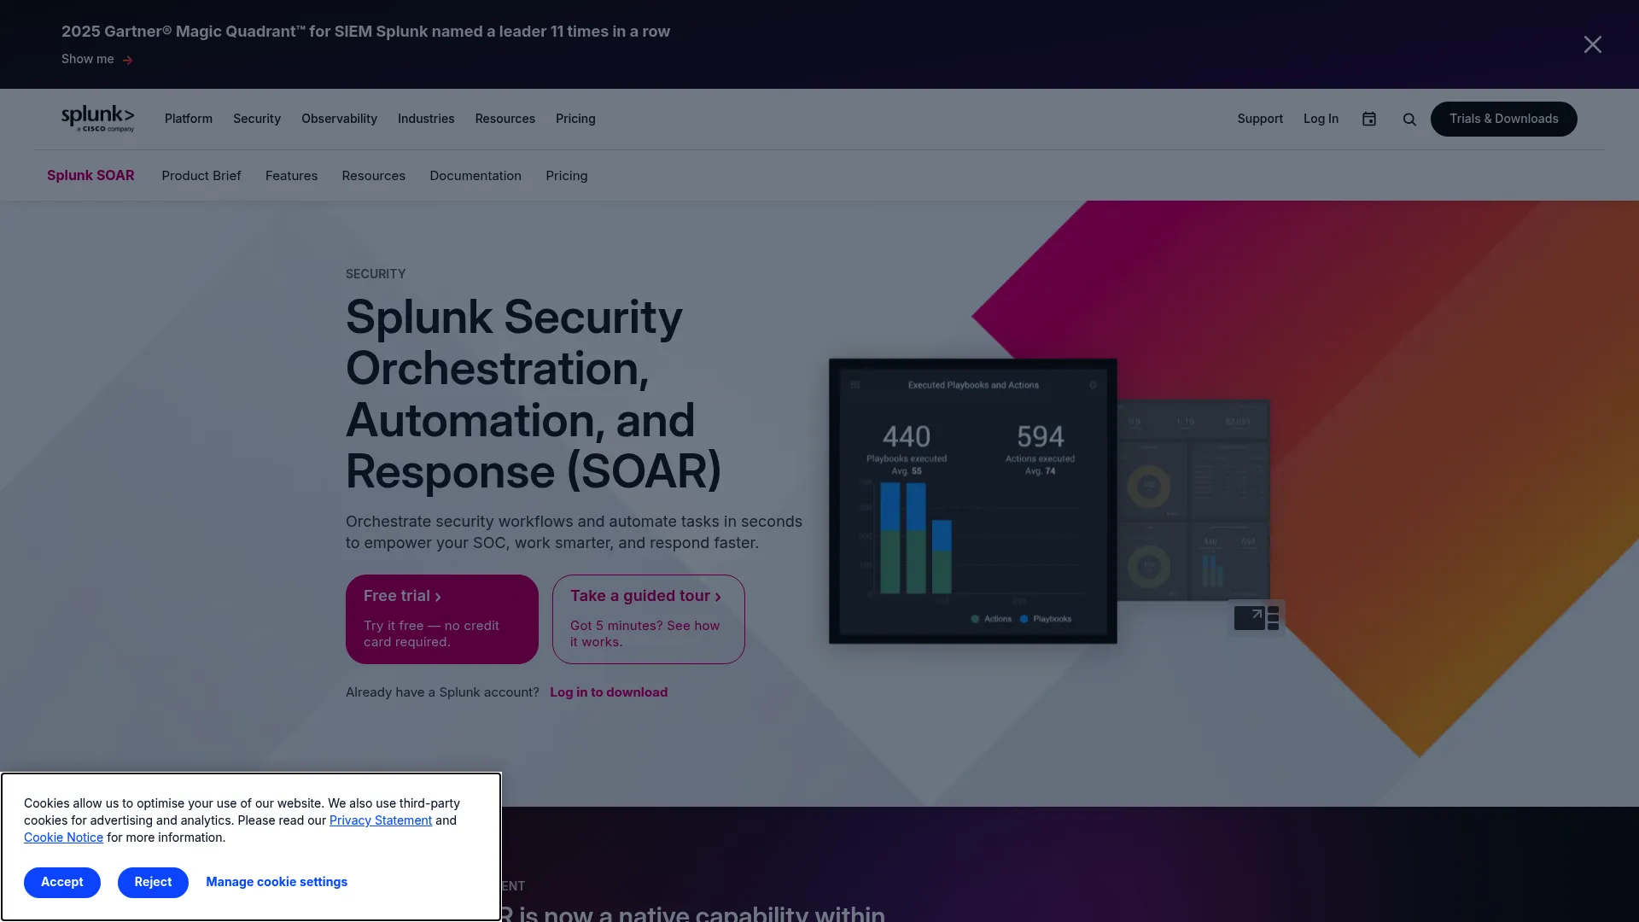This screenshot has height=922, width=1639.
Task: Click the Gartner Magic Quadrant banner headline
Action: click(365, 32)
